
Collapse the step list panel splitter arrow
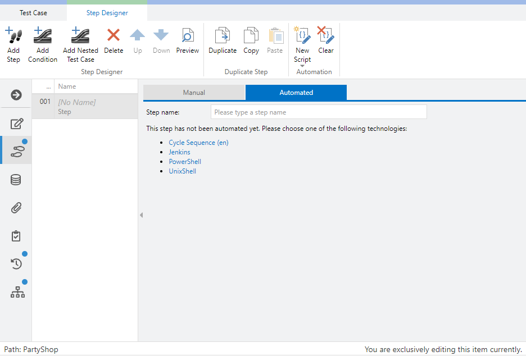pyautogui.click(x=141, y=215)
